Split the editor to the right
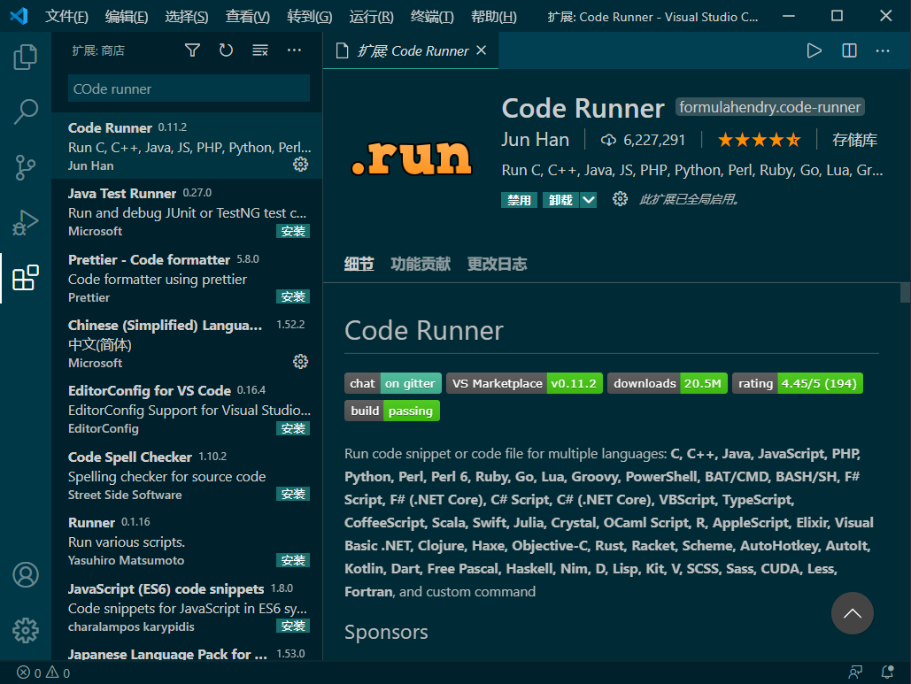Image resolution: width=911 pixels, height=684 pixels. pyautogui.click(x=849, y=50)
